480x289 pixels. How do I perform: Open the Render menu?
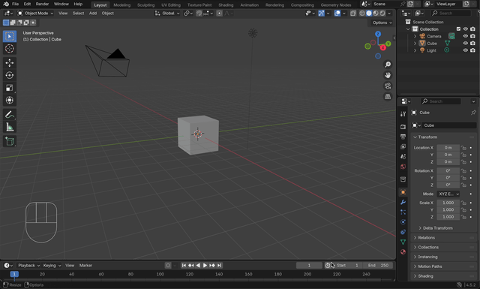pyautogui.click(x=42, y=4)
